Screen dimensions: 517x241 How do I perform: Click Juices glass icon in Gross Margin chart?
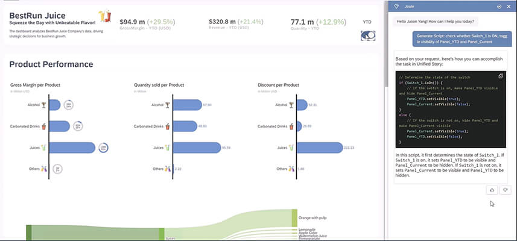click(43, 148)
